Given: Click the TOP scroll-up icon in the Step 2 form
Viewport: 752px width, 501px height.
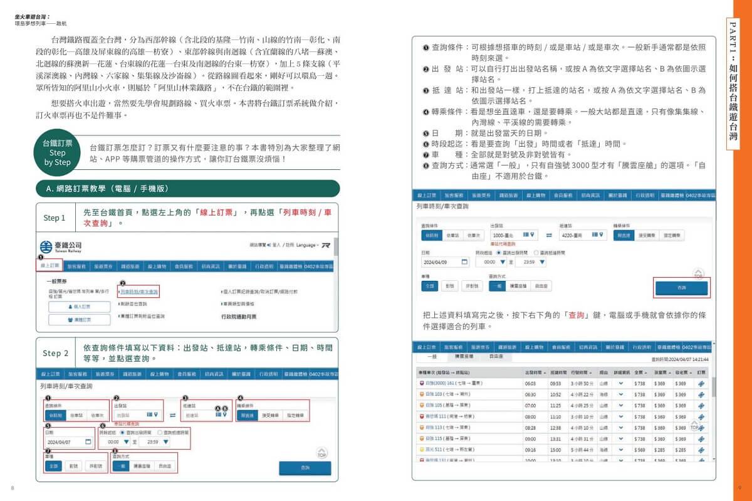Looking at the screenshot, I should (322, 453).
